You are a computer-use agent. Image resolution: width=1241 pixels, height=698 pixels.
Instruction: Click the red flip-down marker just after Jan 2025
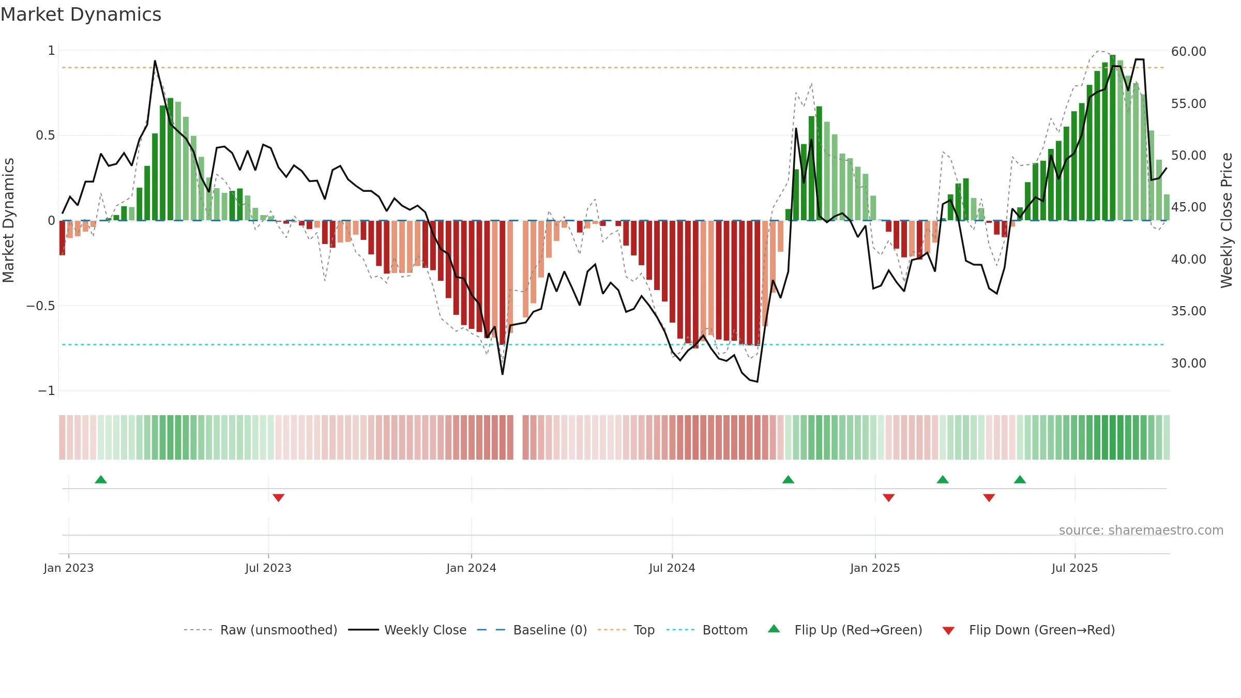(x=888, y=497)
